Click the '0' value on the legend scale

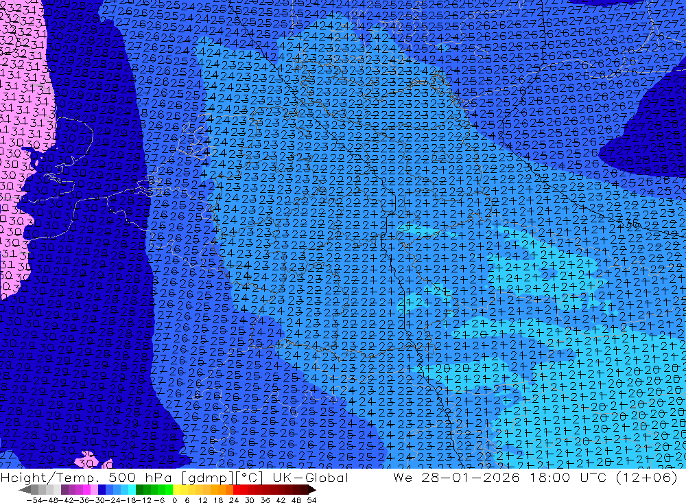click(x=174, y=500)
